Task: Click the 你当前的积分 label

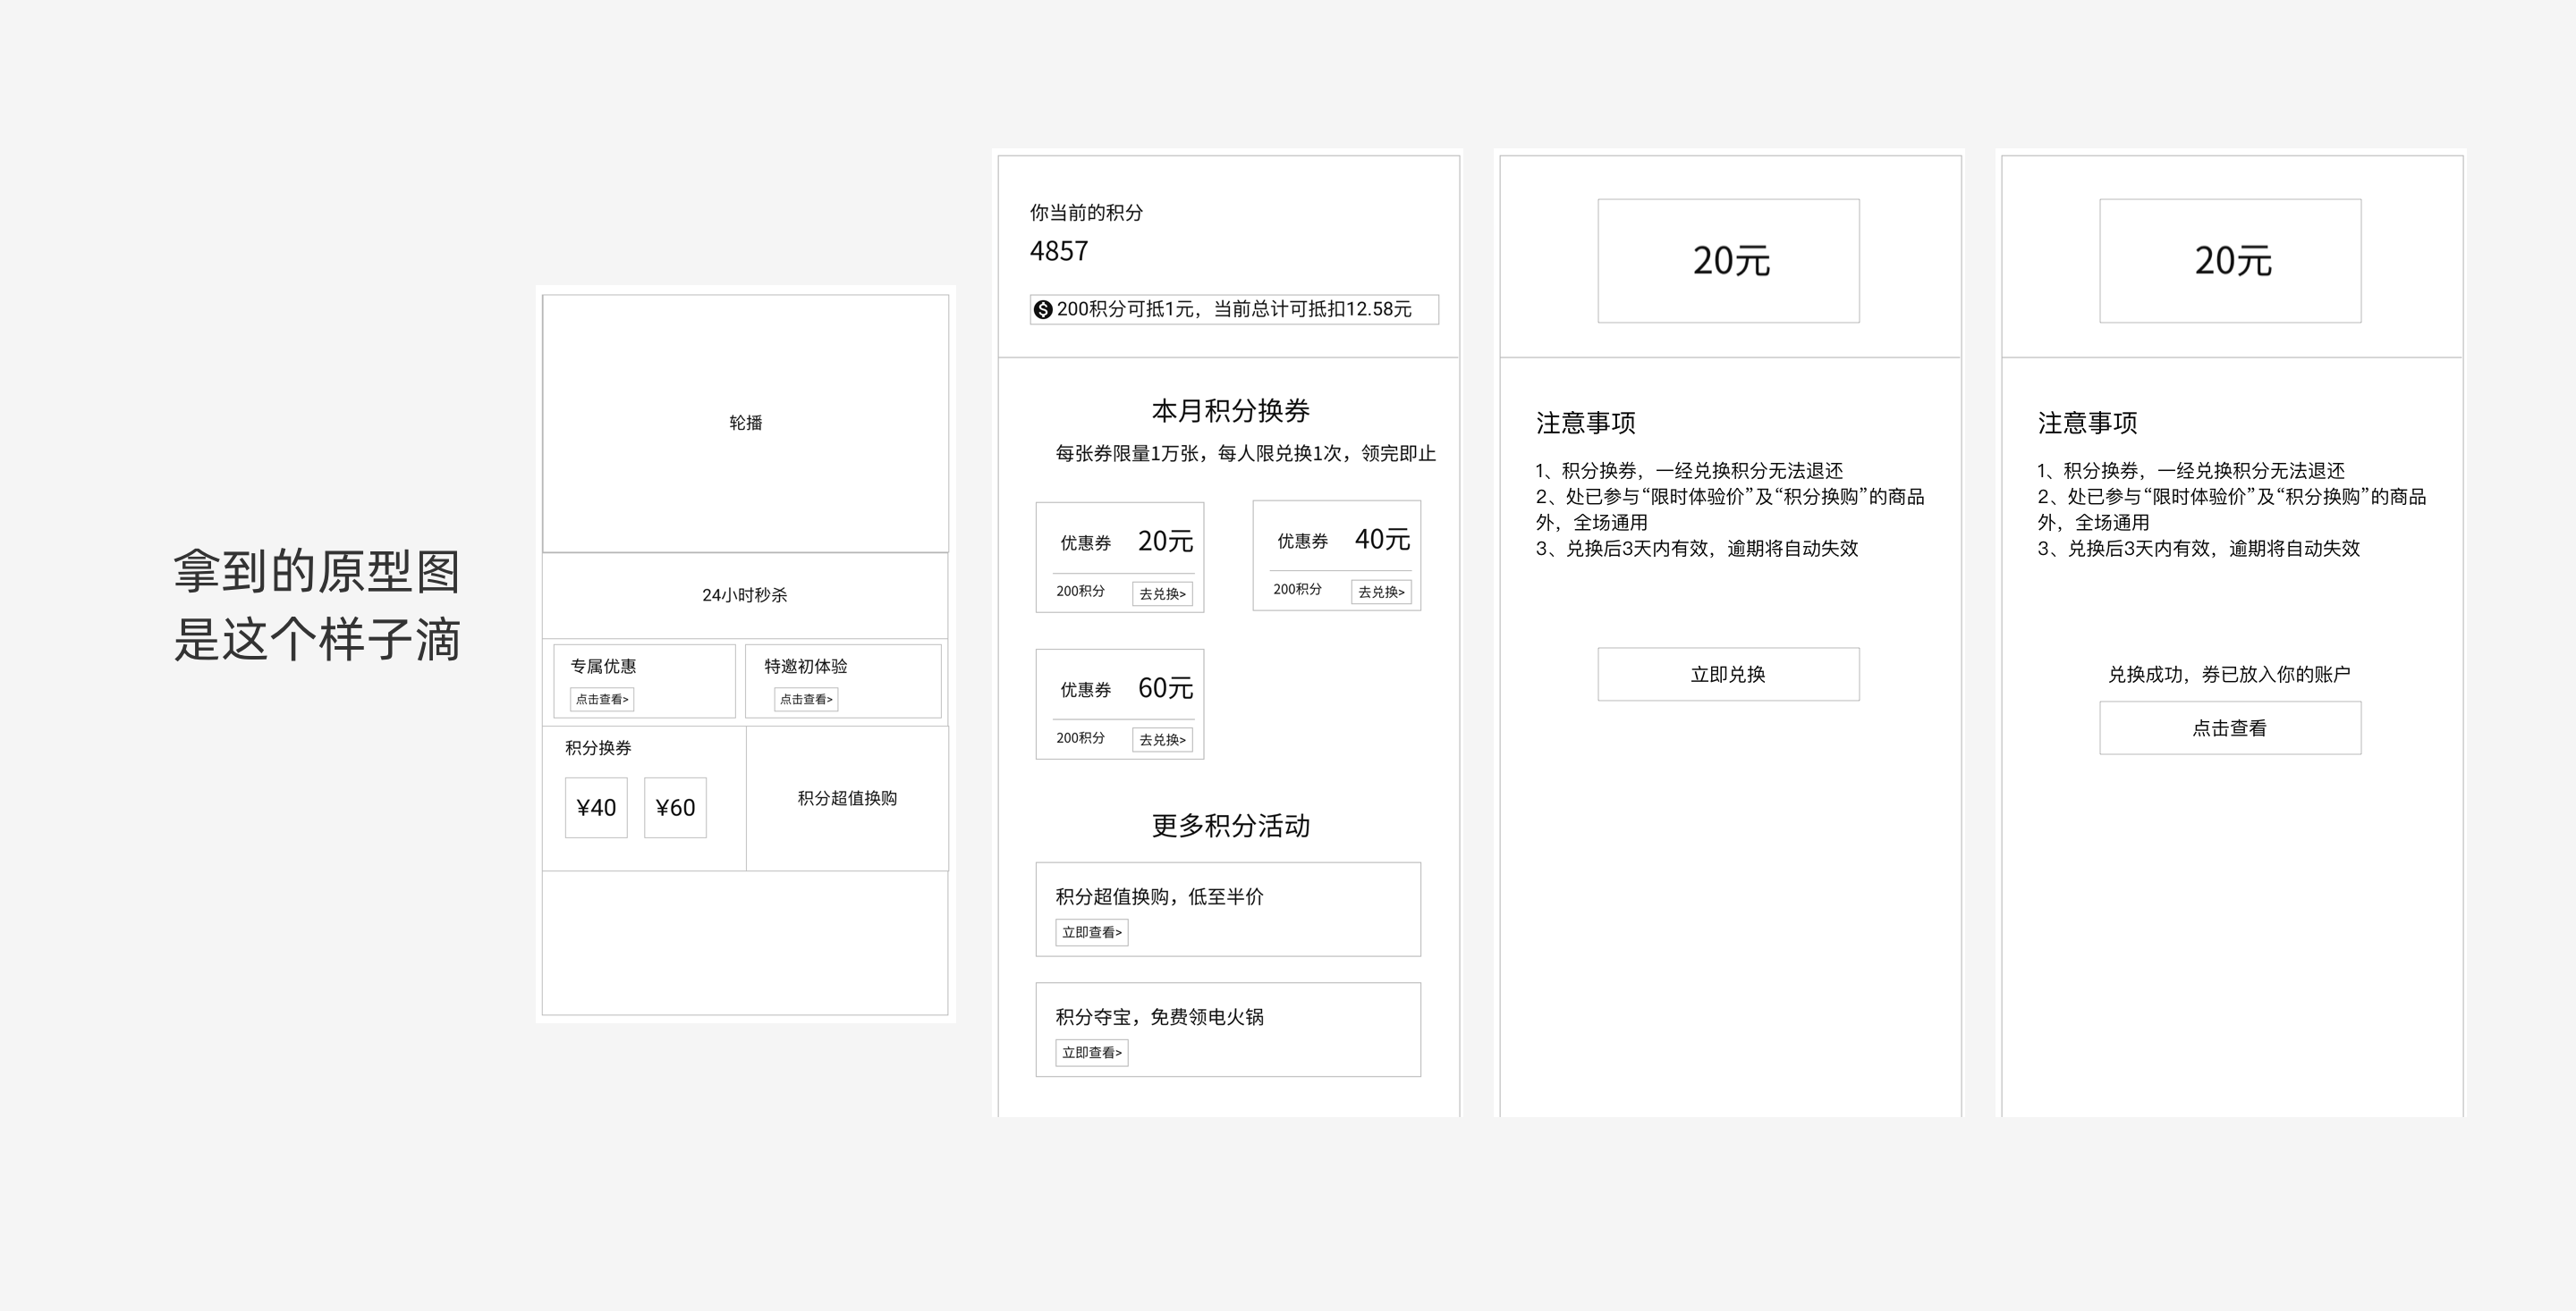Action: click(x=1086, y=213)
